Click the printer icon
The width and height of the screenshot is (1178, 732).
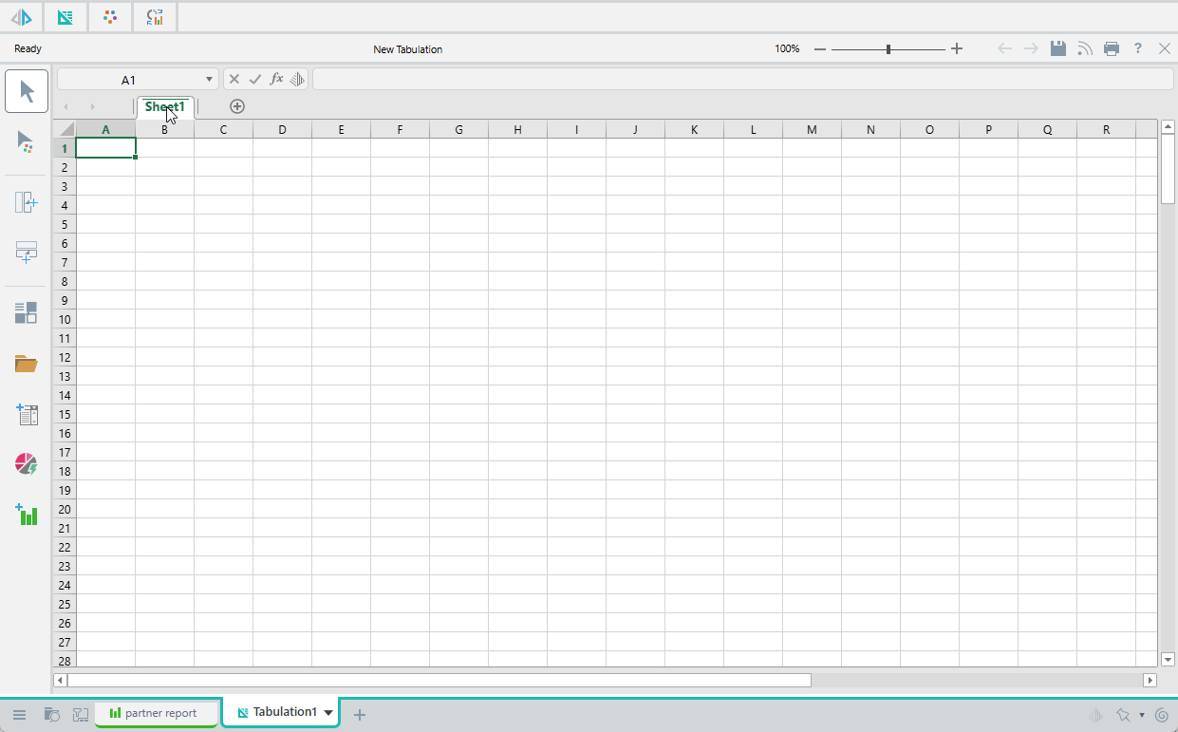(x=1112, y=48)
